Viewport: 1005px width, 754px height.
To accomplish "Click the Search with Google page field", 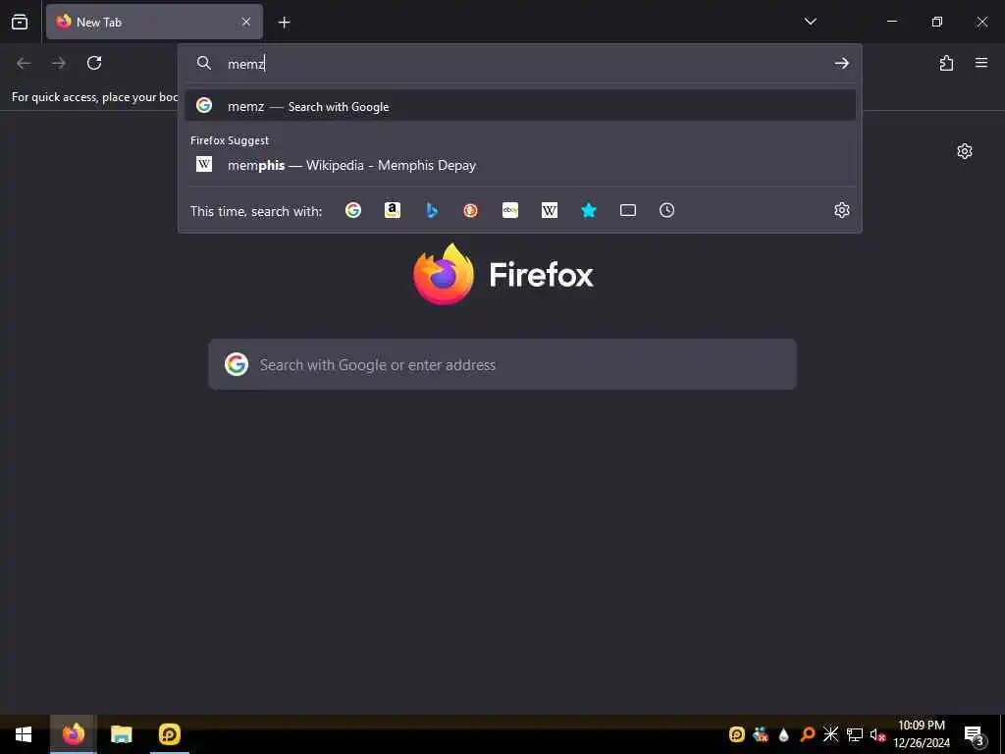I will [502, 365].
